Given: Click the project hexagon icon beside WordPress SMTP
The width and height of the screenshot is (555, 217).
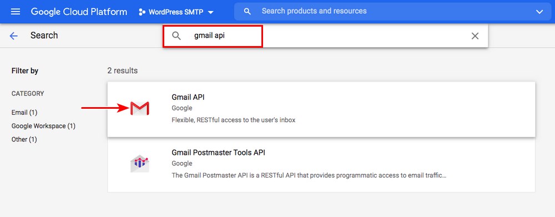Looking at the screenshot, I should [142, 12].
